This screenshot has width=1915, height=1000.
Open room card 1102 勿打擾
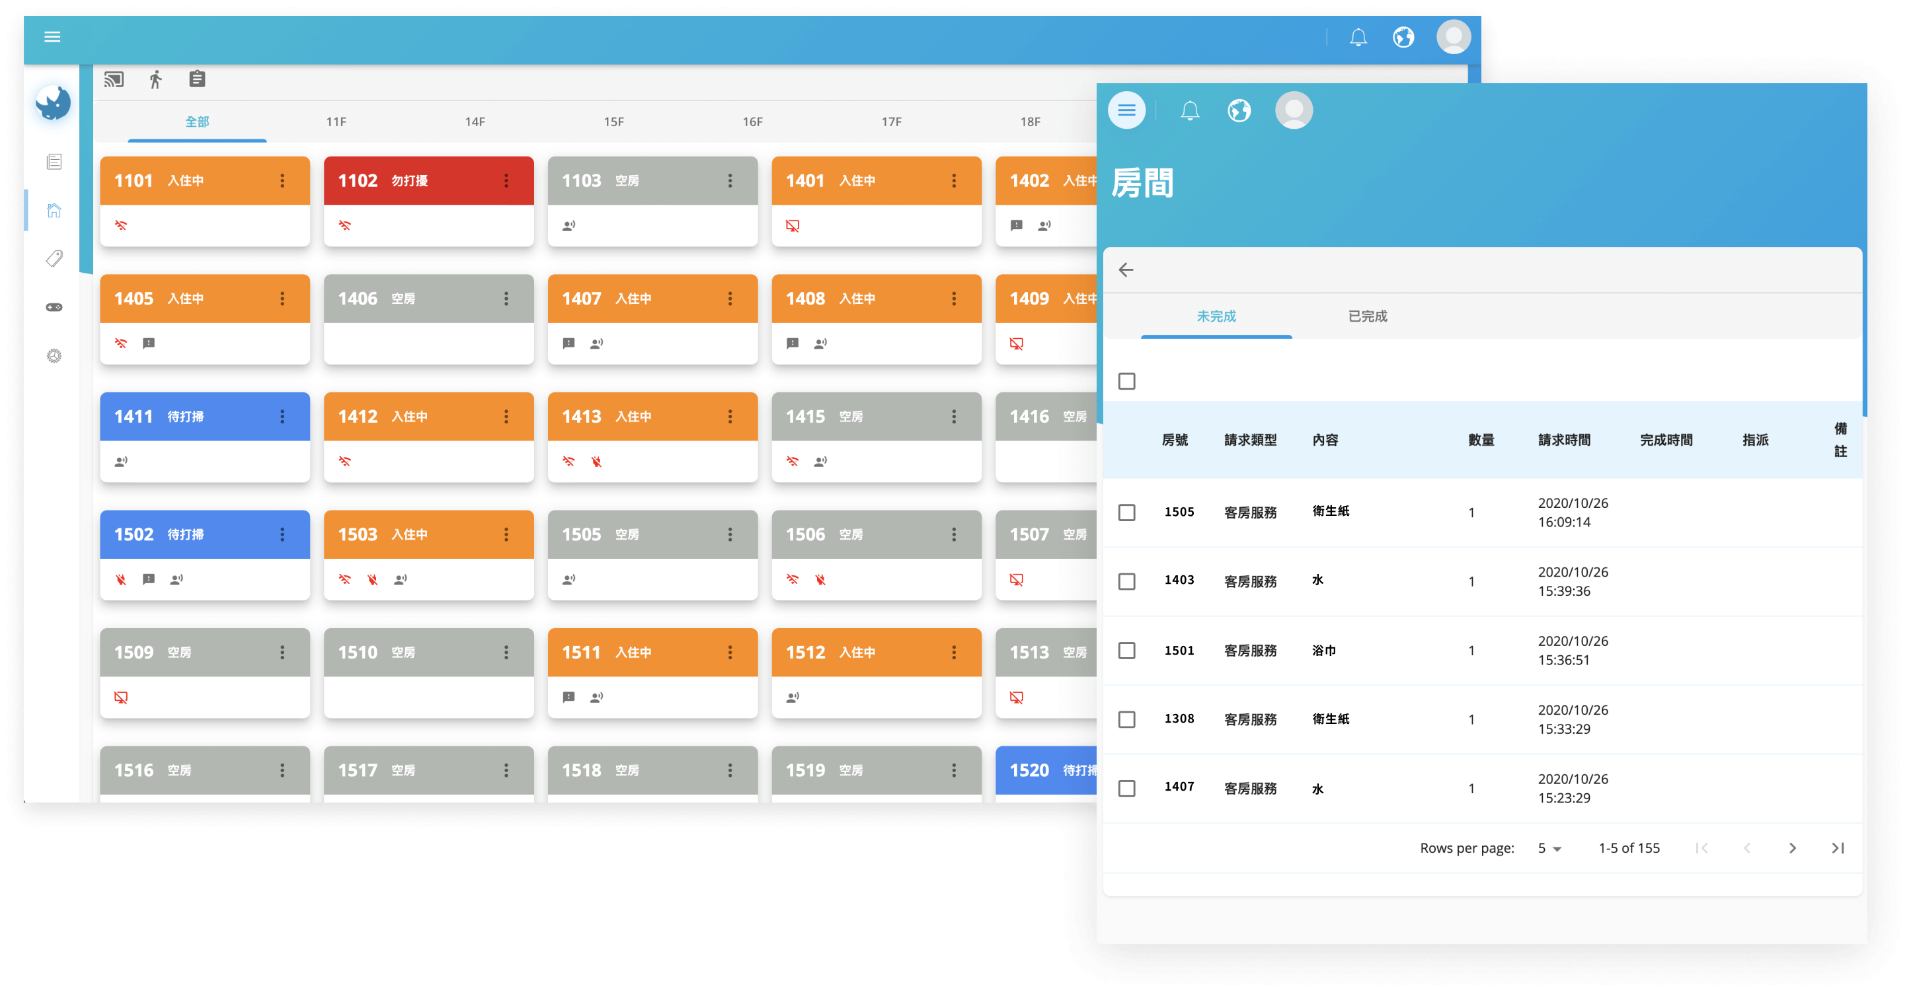428,201
